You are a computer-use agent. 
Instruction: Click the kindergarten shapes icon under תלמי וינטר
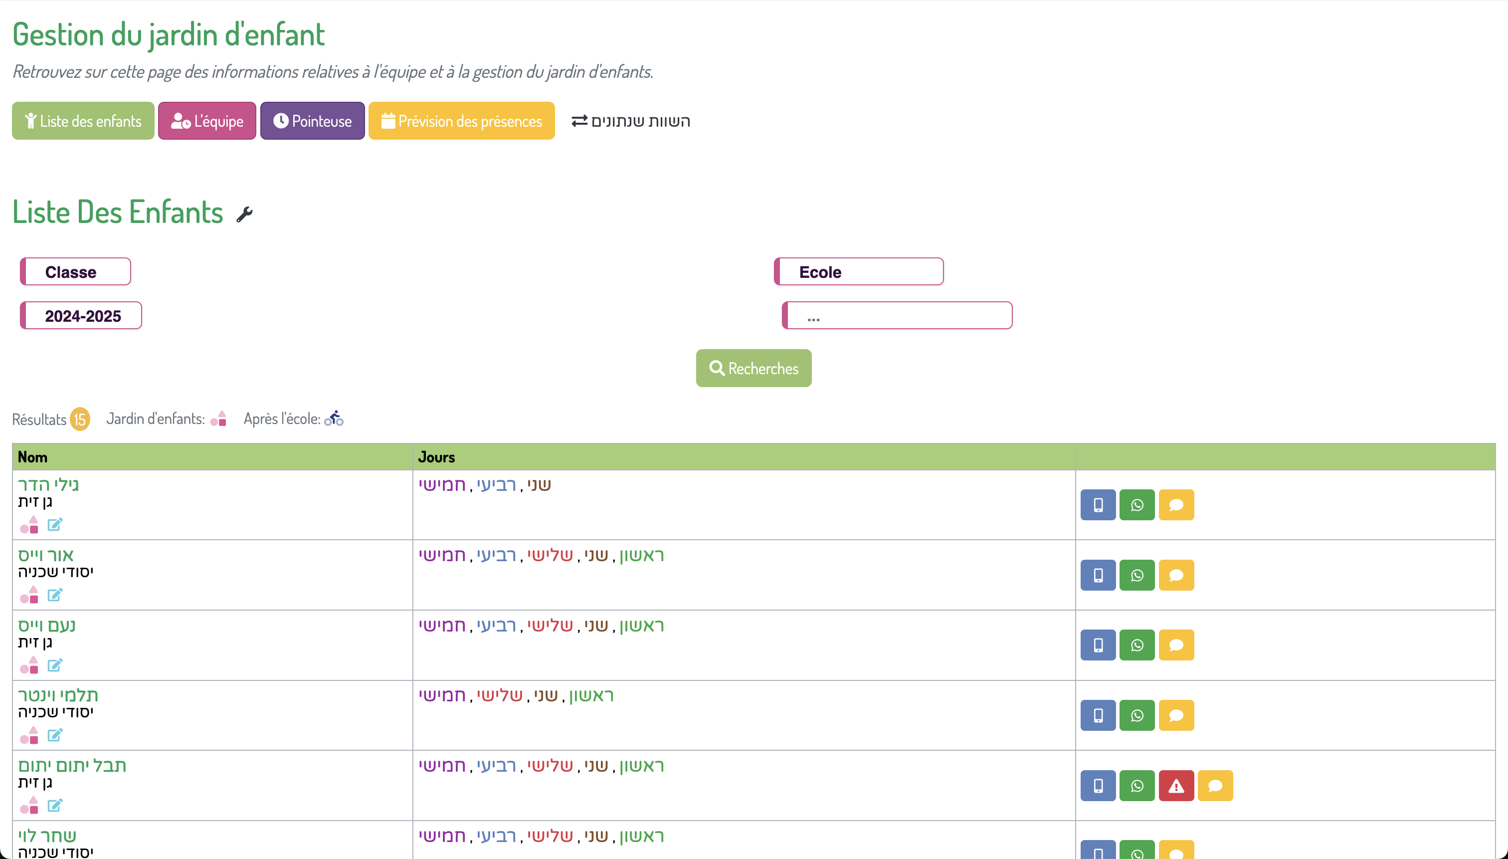pos(29,735)
